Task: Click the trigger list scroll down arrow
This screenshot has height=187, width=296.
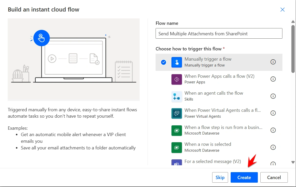Action: (x=293, y=162)
